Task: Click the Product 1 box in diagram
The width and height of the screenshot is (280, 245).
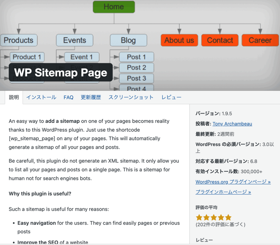Action: 27,57
